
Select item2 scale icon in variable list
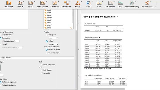45,20
